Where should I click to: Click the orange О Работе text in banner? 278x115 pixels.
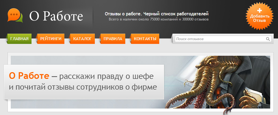point(29,76)
